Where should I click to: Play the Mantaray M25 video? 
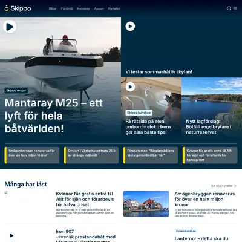pos(10,27)
